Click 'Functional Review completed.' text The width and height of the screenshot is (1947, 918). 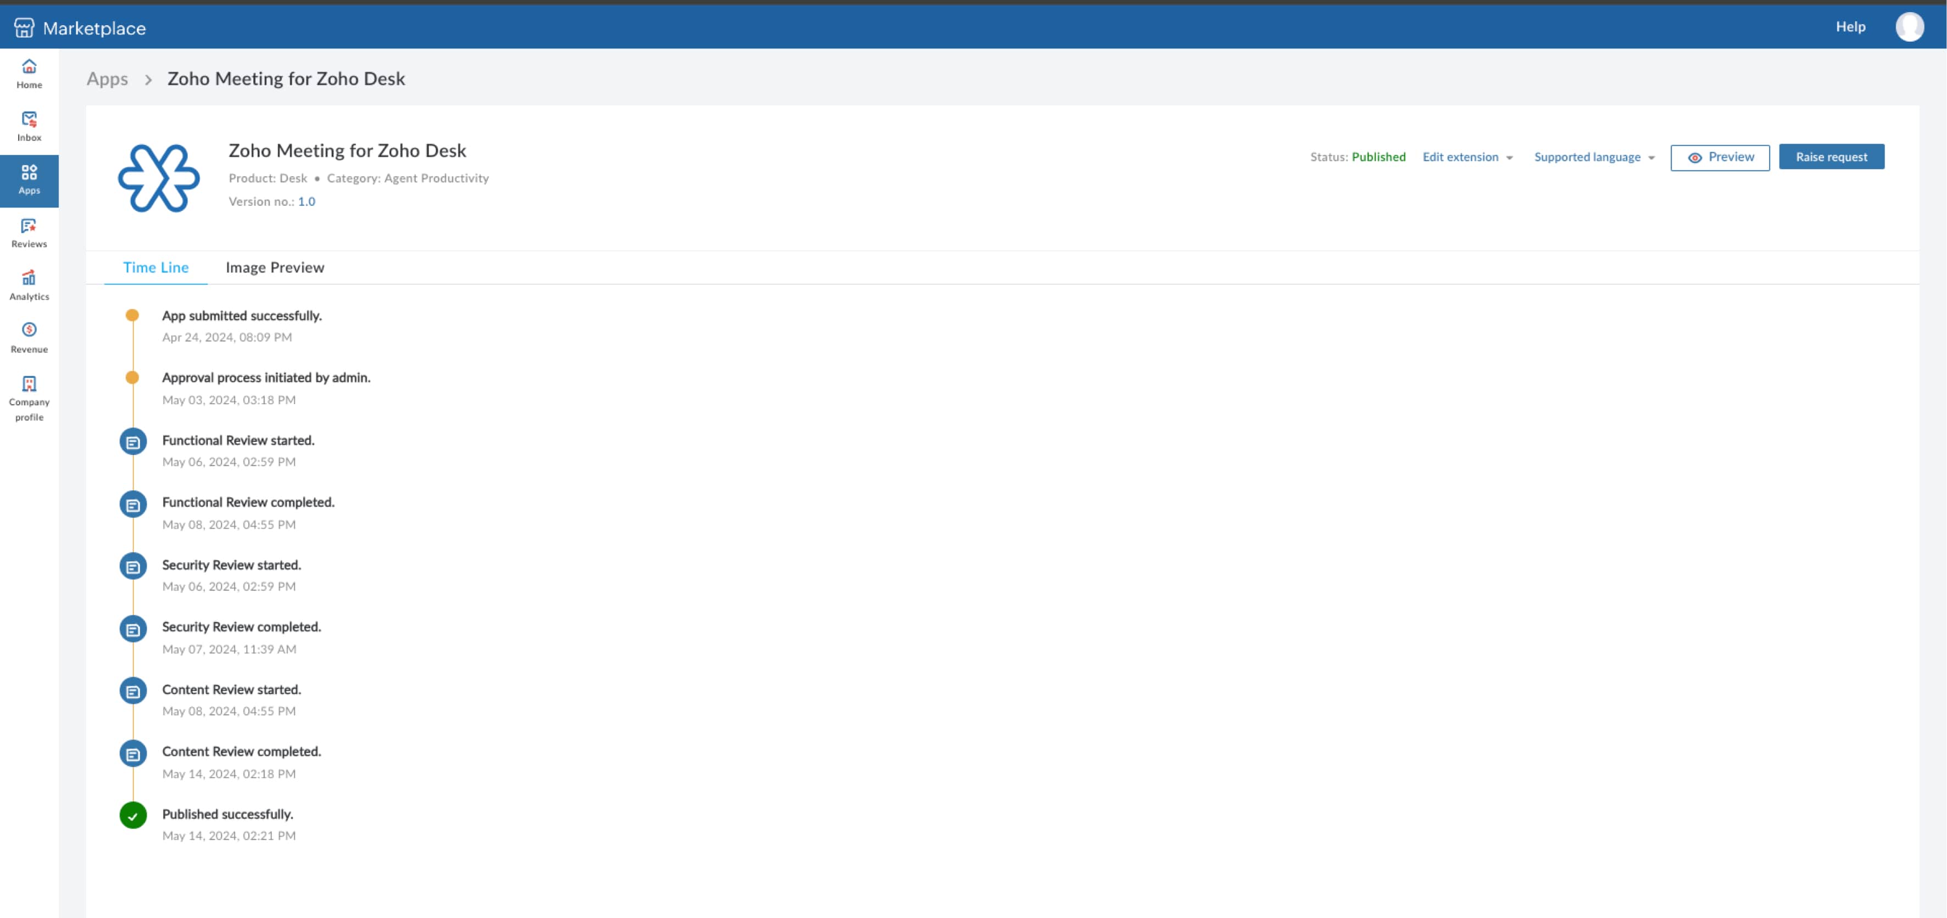248,502
